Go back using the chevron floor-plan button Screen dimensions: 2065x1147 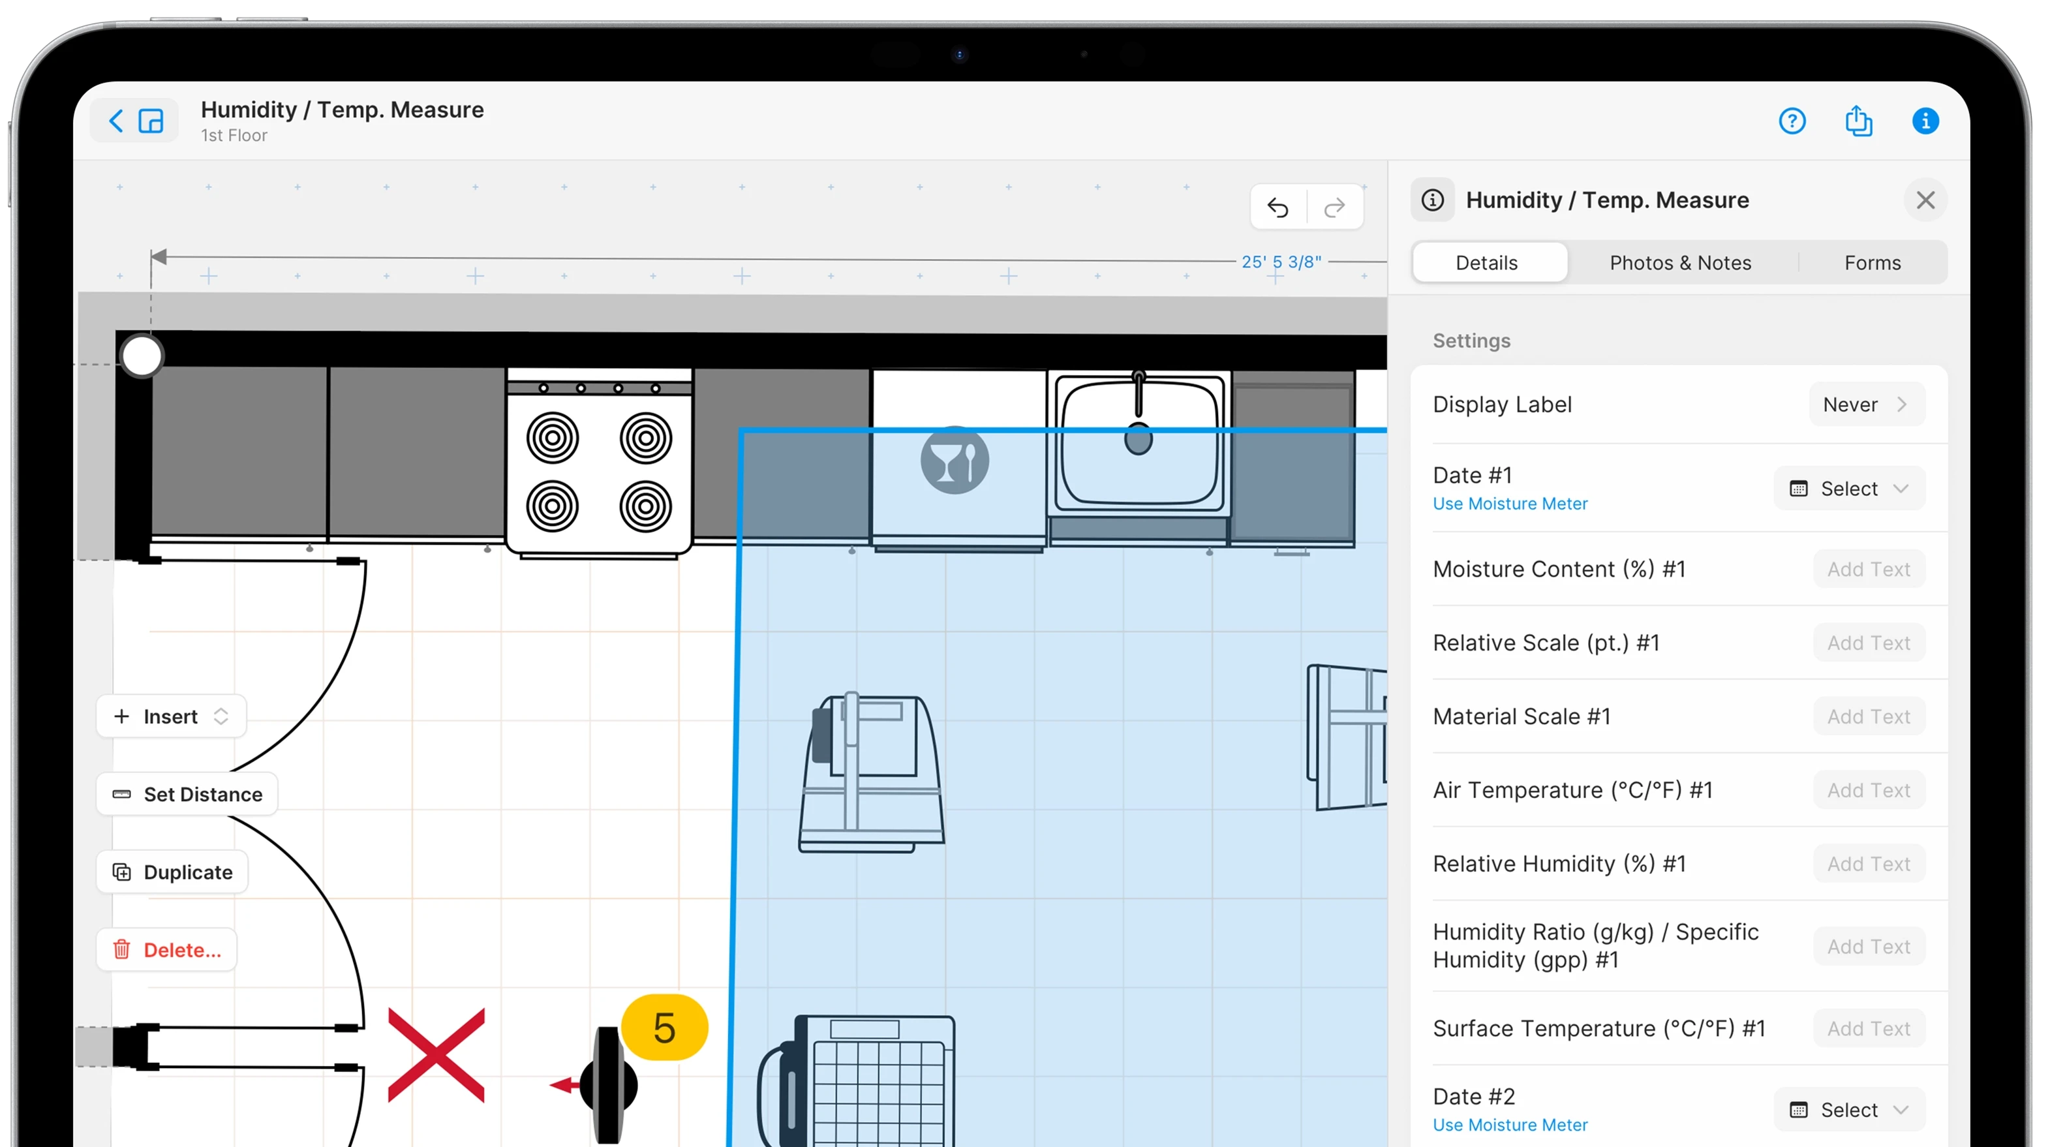(x=134, y=121)
